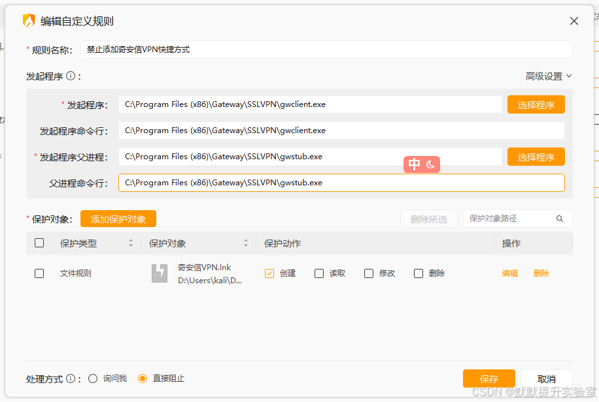Click the 删除所选 button
The image size is (599, 402).
coord(428,219)
